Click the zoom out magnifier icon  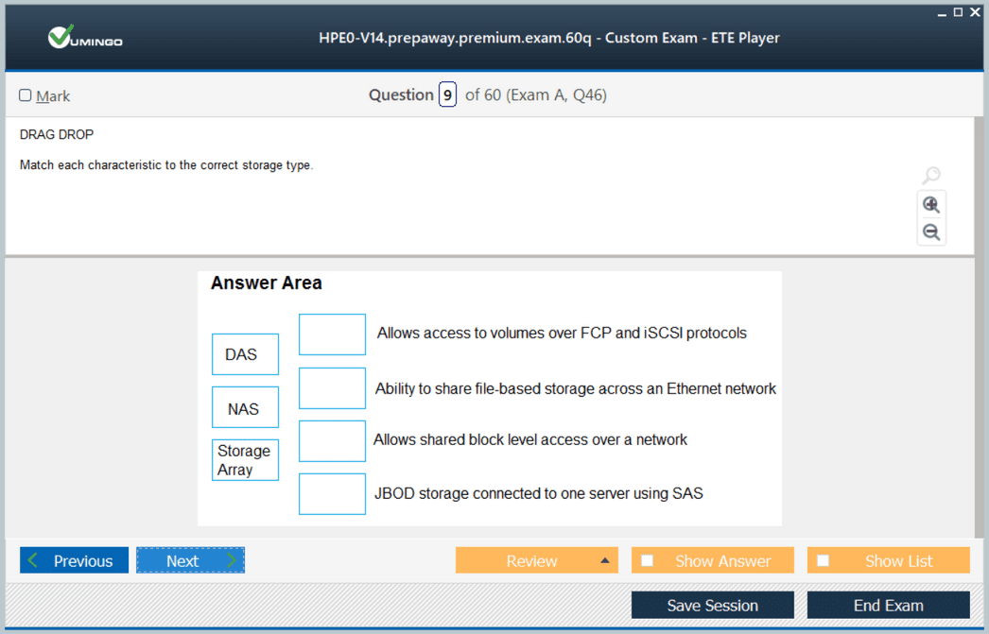click(931, 231)
